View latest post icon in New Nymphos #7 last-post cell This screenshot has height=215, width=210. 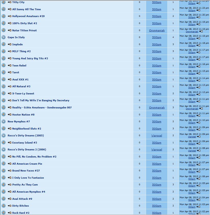point(198,123)
